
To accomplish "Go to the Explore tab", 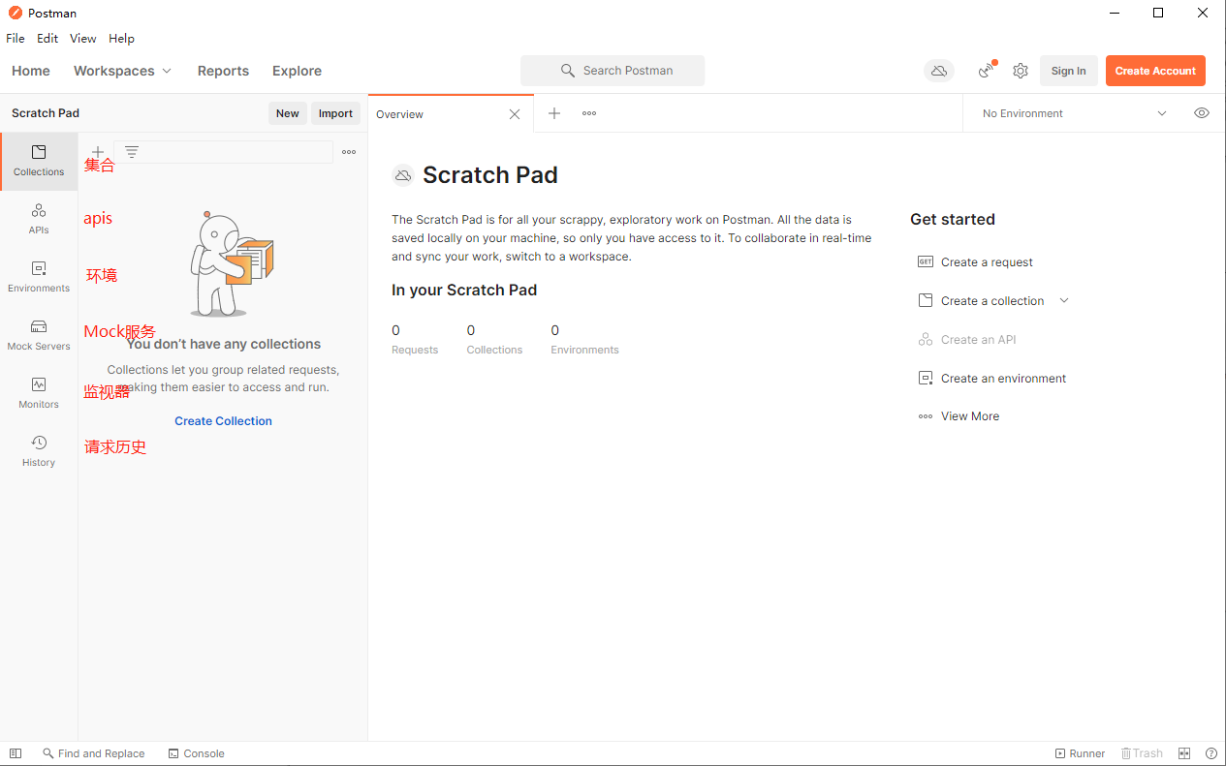I will (x=297, y=71).
